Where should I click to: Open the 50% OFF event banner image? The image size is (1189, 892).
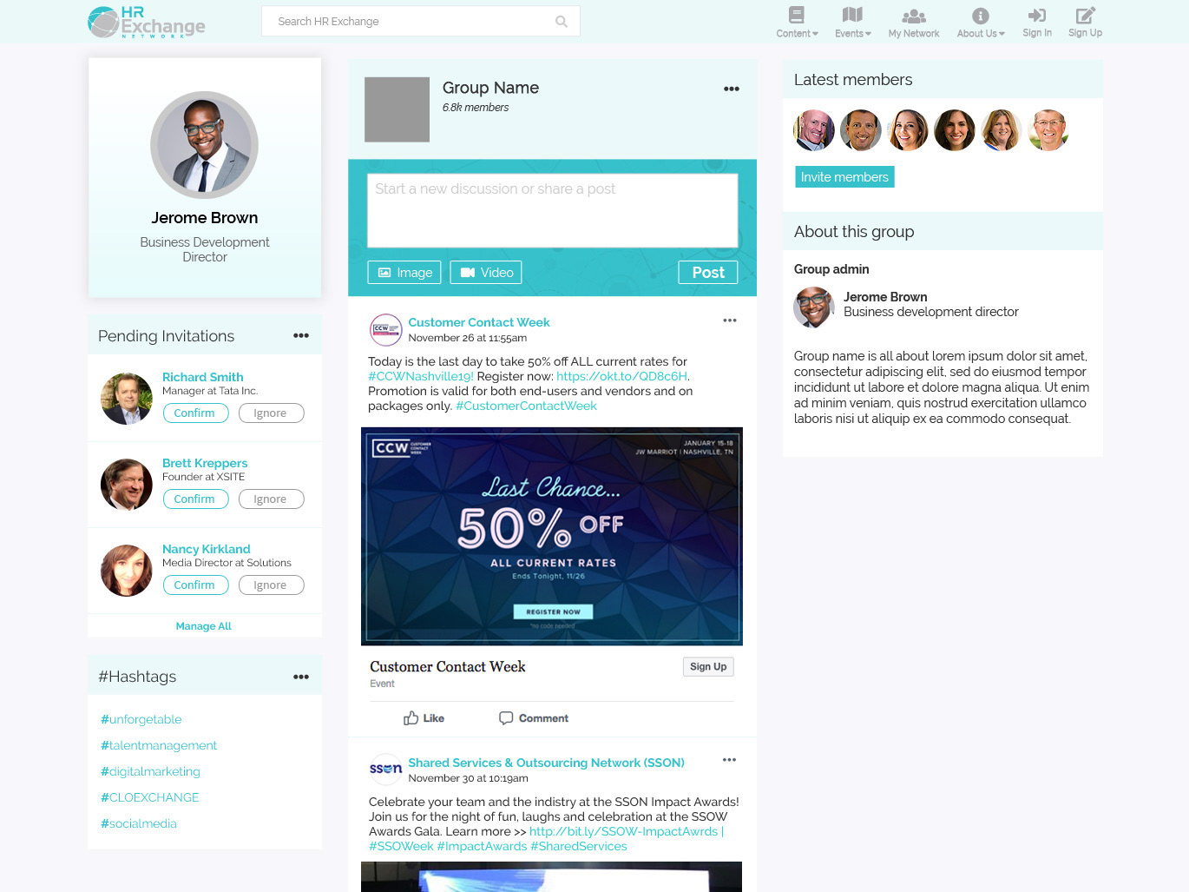(x=552, y=536)
